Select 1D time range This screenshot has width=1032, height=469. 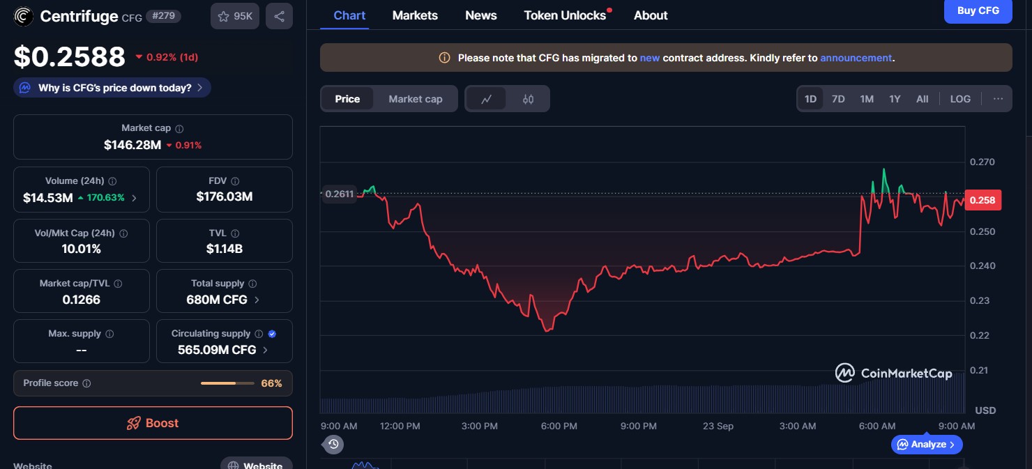(810, 99)
